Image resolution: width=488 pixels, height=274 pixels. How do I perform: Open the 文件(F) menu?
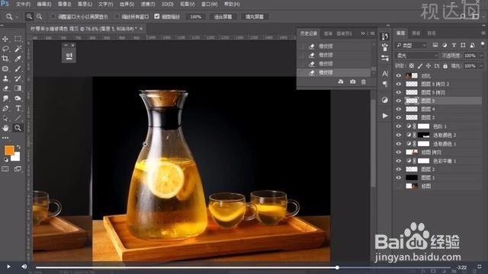click(23, 5)
